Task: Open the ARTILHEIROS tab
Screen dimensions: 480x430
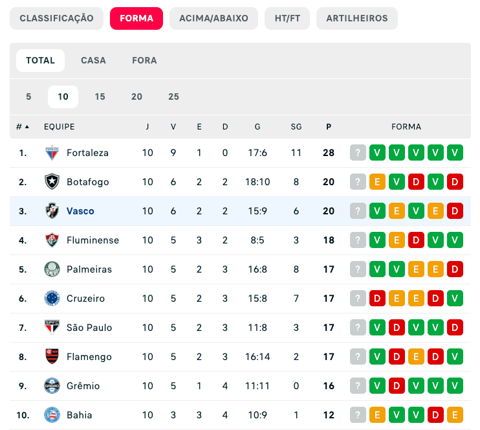Action: (x=356, y=18)
